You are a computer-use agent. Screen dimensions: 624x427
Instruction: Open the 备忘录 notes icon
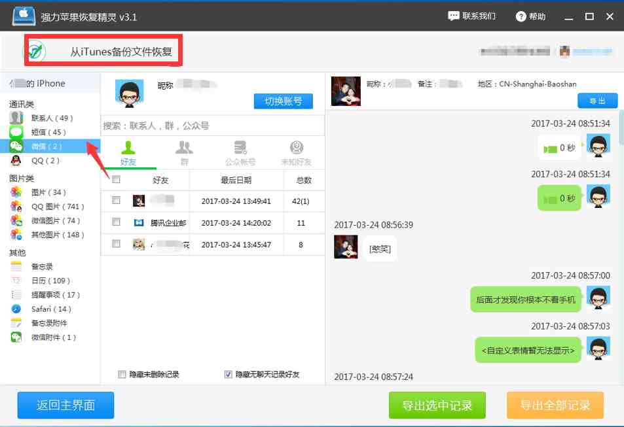(16, 266)
